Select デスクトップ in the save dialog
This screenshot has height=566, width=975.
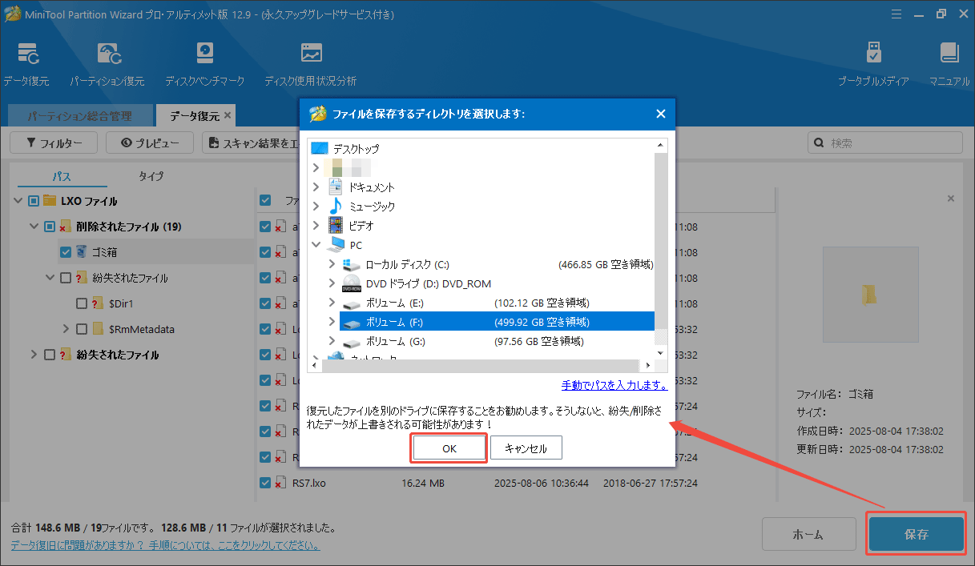point(356,149)
